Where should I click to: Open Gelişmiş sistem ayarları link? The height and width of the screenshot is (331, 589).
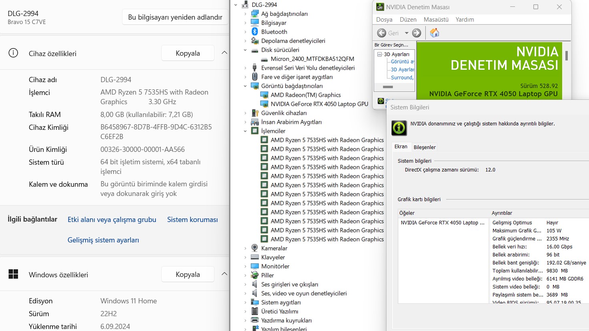[x=103, y=240]
